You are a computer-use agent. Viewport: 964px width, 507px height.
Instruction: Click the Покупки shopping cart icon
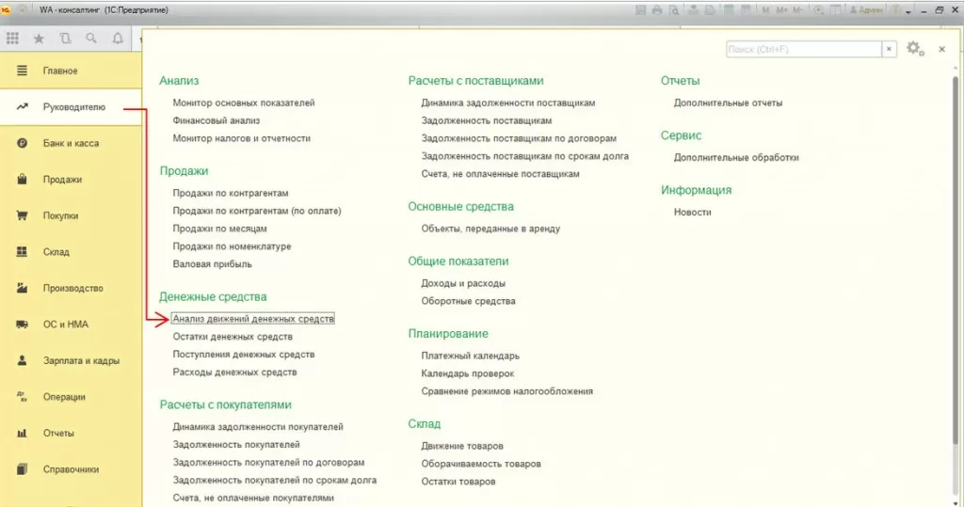[x=23, y=215]
